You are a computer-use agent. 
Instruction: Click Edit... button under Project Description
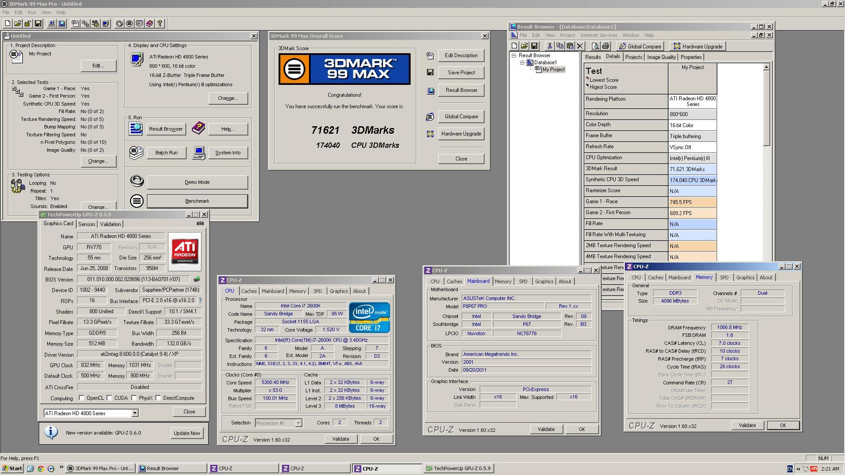click(x=98, y=66)
